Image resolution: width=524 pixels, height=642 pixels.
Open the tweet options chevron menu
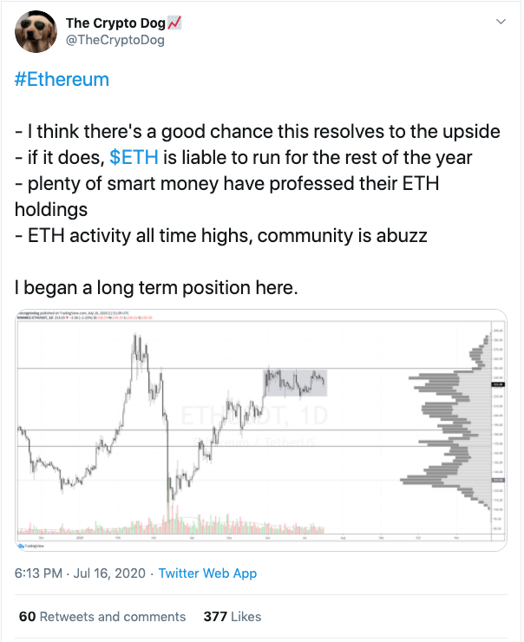point(501,22)
